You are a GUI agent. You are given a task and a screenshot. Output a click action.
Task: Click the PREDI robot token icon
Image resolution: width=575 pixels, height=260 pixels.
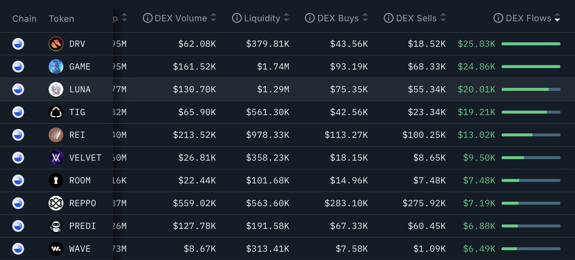(x=56, y=226)
